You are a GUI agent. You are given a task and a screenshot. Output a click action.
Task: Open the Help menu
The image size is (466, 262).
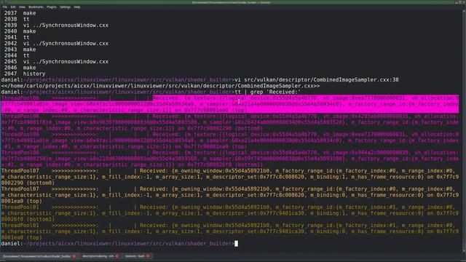click(x=77, y=7)
